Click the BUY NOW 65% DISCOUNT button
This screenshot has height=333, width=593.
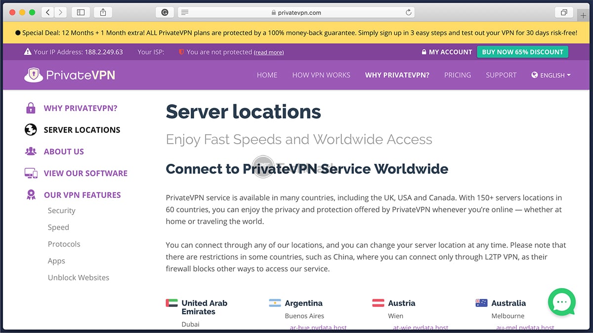click(522, 51)
